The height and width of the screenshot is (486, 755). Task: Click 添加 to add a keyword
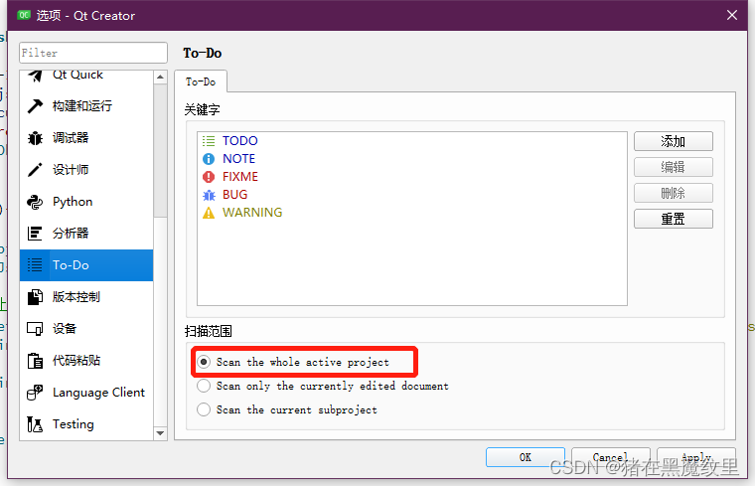[674, 141]
